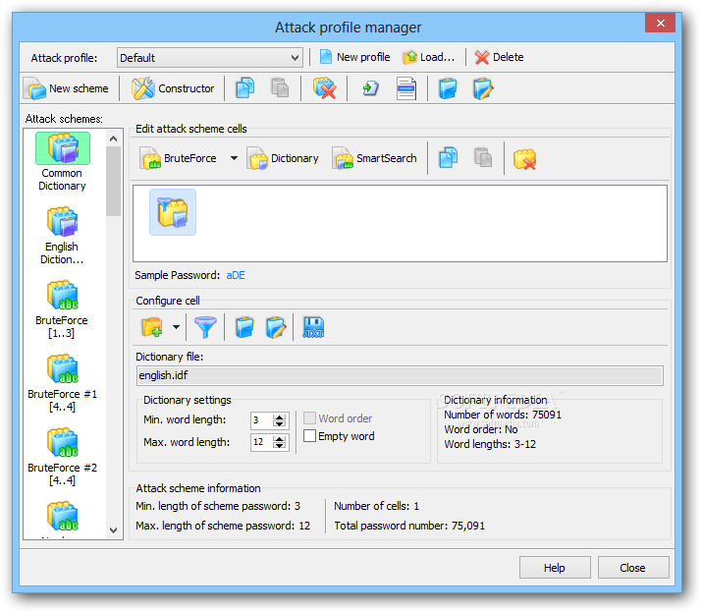Click the sample password aDE link
702x613 pixels.
(236, 275)
